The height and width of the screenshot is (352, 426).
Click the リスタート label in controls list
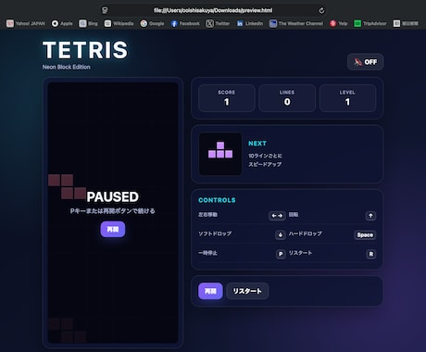pos(300,253)
